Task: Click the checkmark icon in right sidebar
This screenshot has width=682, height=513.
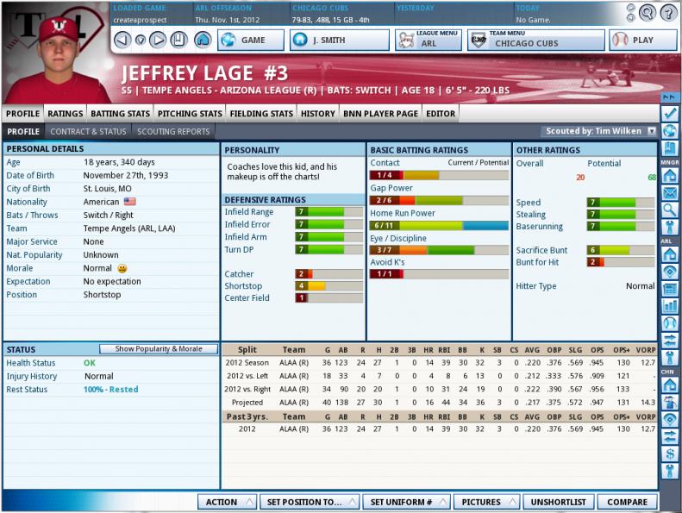Action: pos(670,113)
